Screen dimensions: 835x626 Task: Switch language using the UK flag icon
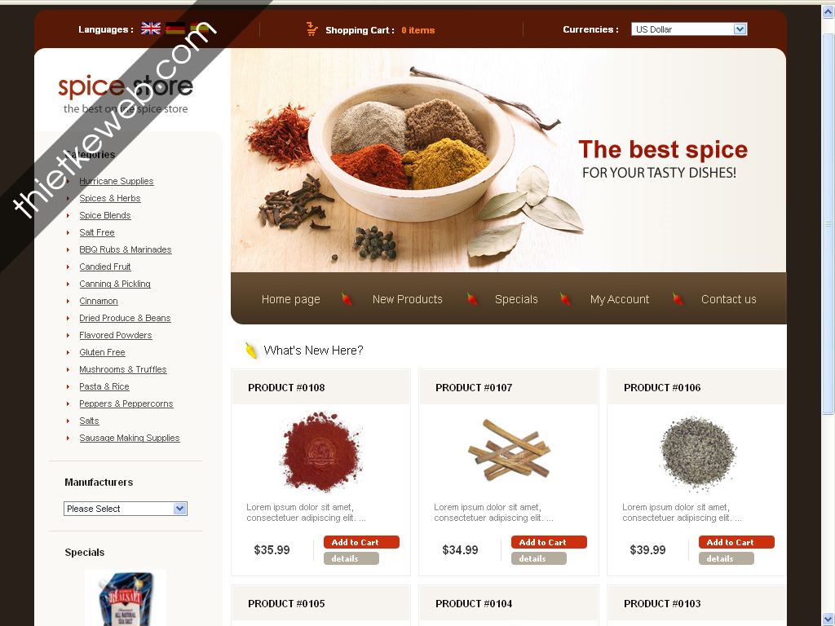pyautogui.click(x=151, y=29)
